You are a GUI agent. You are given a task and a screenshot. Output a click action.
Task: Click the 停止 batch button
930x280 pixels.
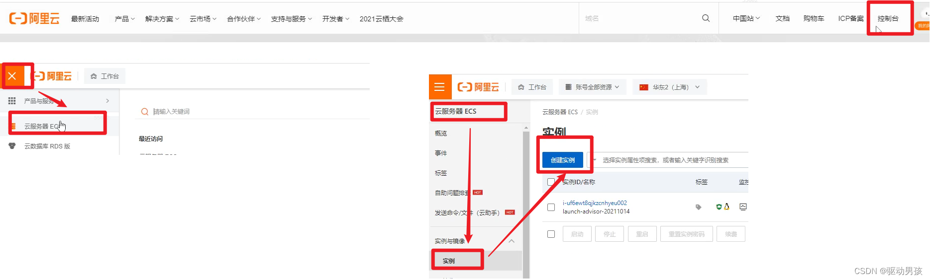pos(610,234)
